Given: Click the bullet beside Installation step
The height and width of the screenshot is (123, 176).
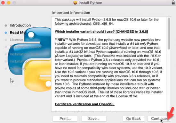Looking at the screenshot, I should tap(6, 62).
